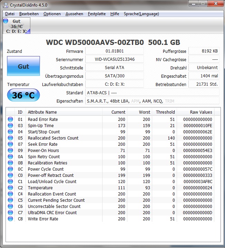The width and height of the screenshot is (225, 248).
Task: Click raw value 0000000054E3
Action: click(198, 150)
